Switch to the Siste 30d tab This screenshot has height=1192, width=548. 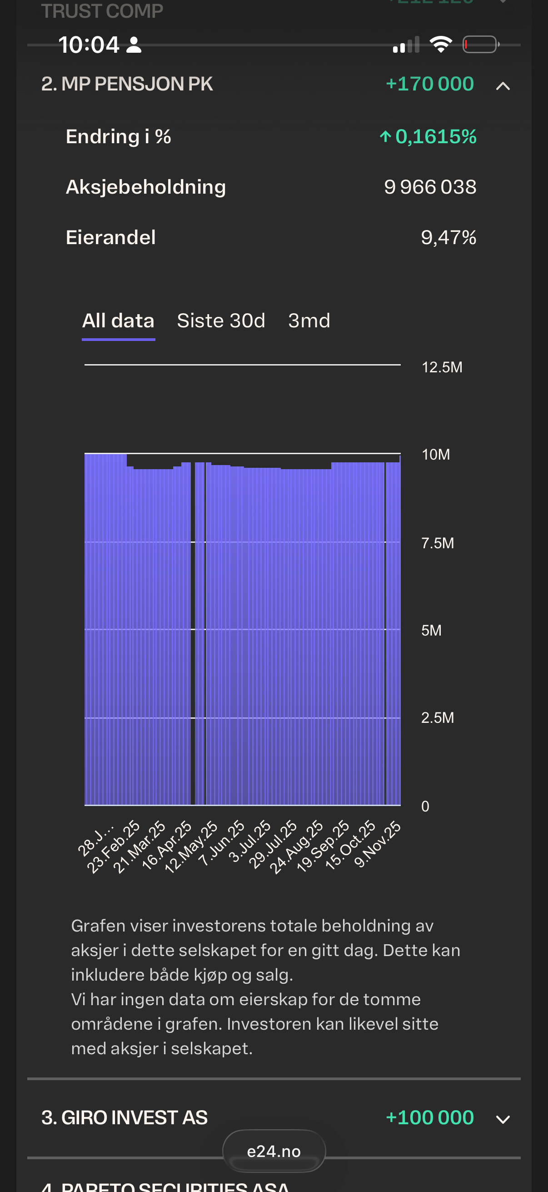coord(221,321)
